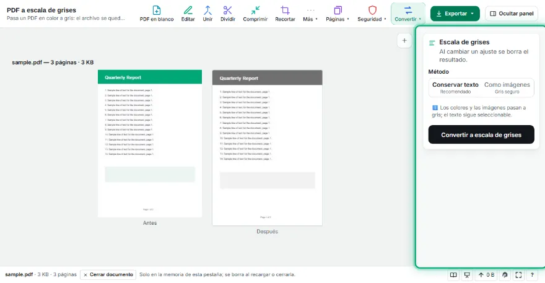Click Convertir a escala de grises
This screenshot has height=283, width=545.
[481, 134]
